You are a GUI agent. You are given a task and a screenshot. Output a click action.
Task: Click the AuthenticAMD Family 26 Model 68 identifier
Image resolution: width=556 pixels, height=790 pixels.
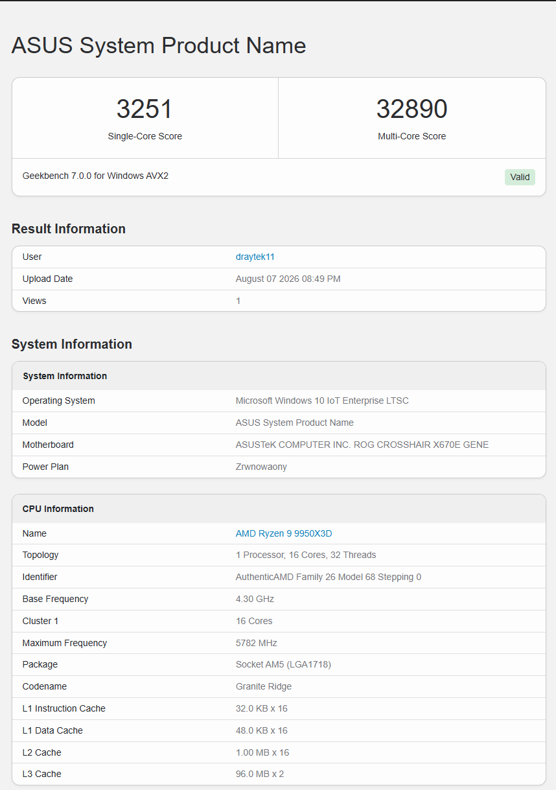point(329,577)
